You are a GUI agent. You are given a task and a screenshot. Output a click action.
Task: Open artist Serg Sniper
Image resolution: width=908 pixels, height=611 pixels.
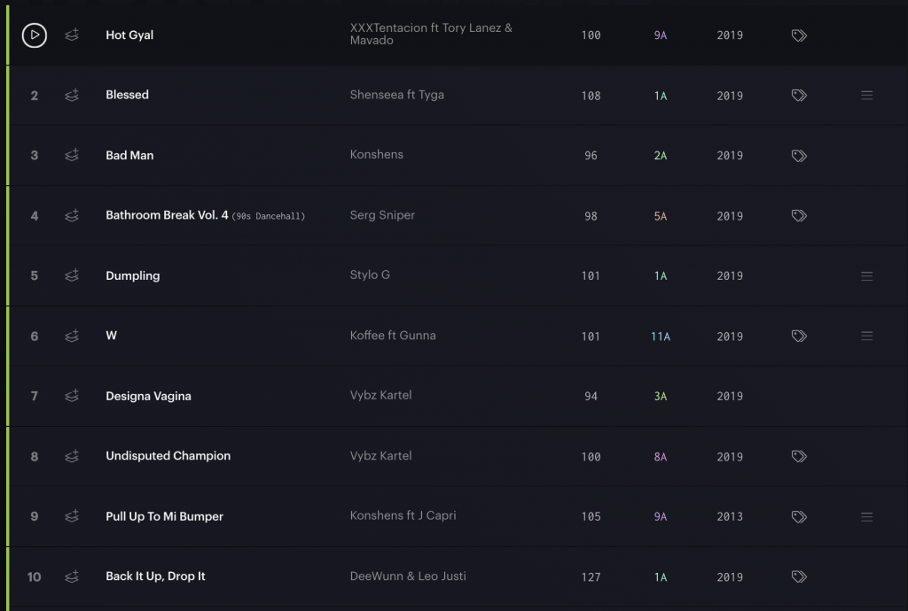click(x=382, y=215)
